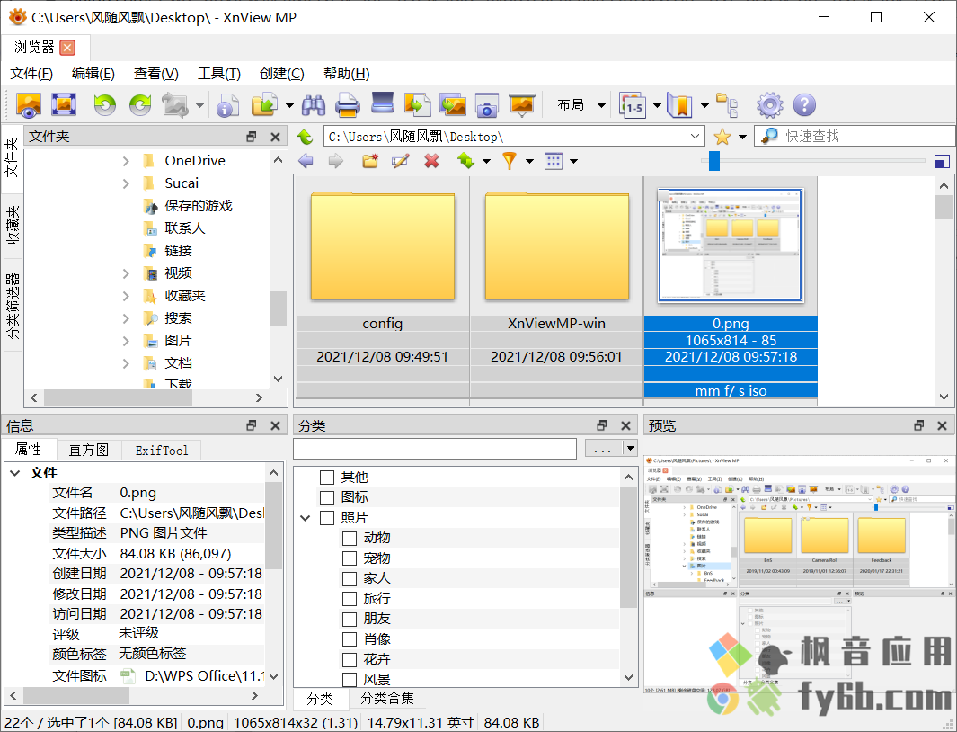Open the settings gear icon

[769, 105]
